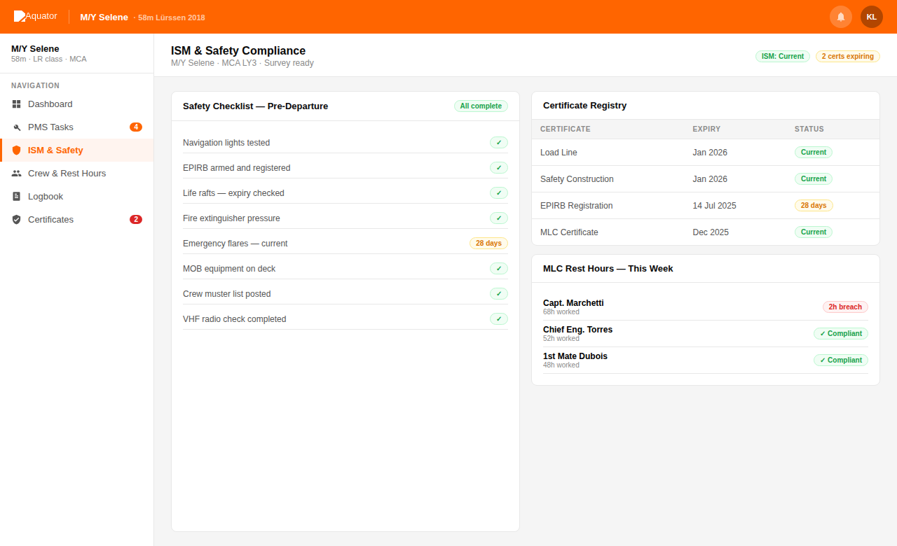This screenshot has height=546, width=897.
Task: Click the ISM & Safety Compliance page title
Action: pyautogui.click(x=238, y=50)
